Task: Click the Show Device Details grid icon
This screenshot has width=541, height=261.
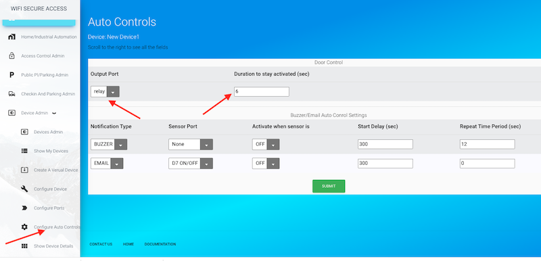Action: 24,246
